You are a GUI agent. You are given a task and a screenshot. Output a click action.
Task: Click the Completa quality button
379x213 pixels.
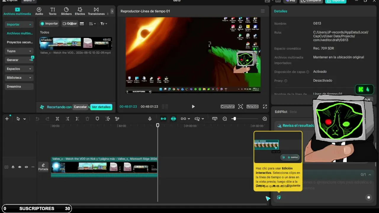pyautogui.click(x=228, y=106)
